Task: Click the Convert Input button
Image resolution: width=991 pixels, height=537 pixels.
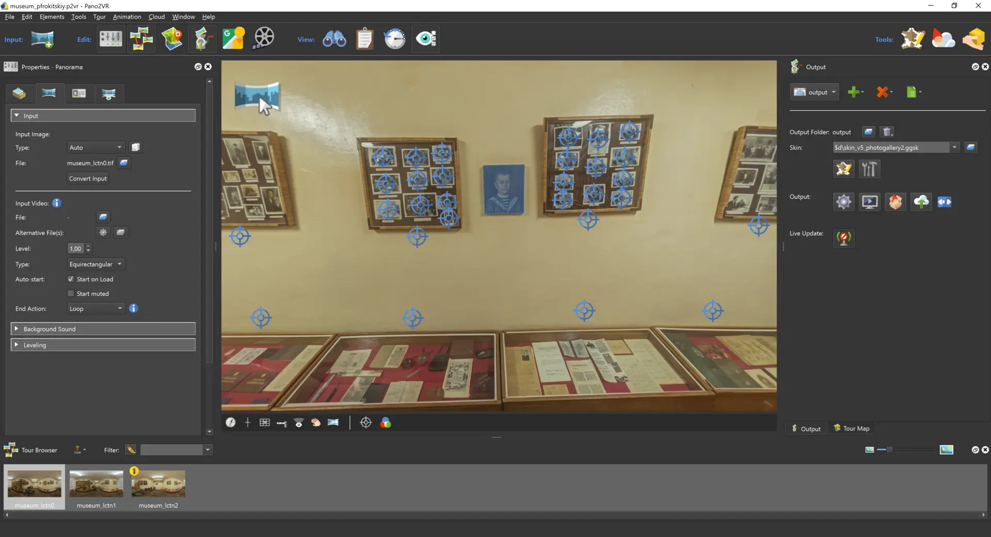Action: click(x=88, y=179)
